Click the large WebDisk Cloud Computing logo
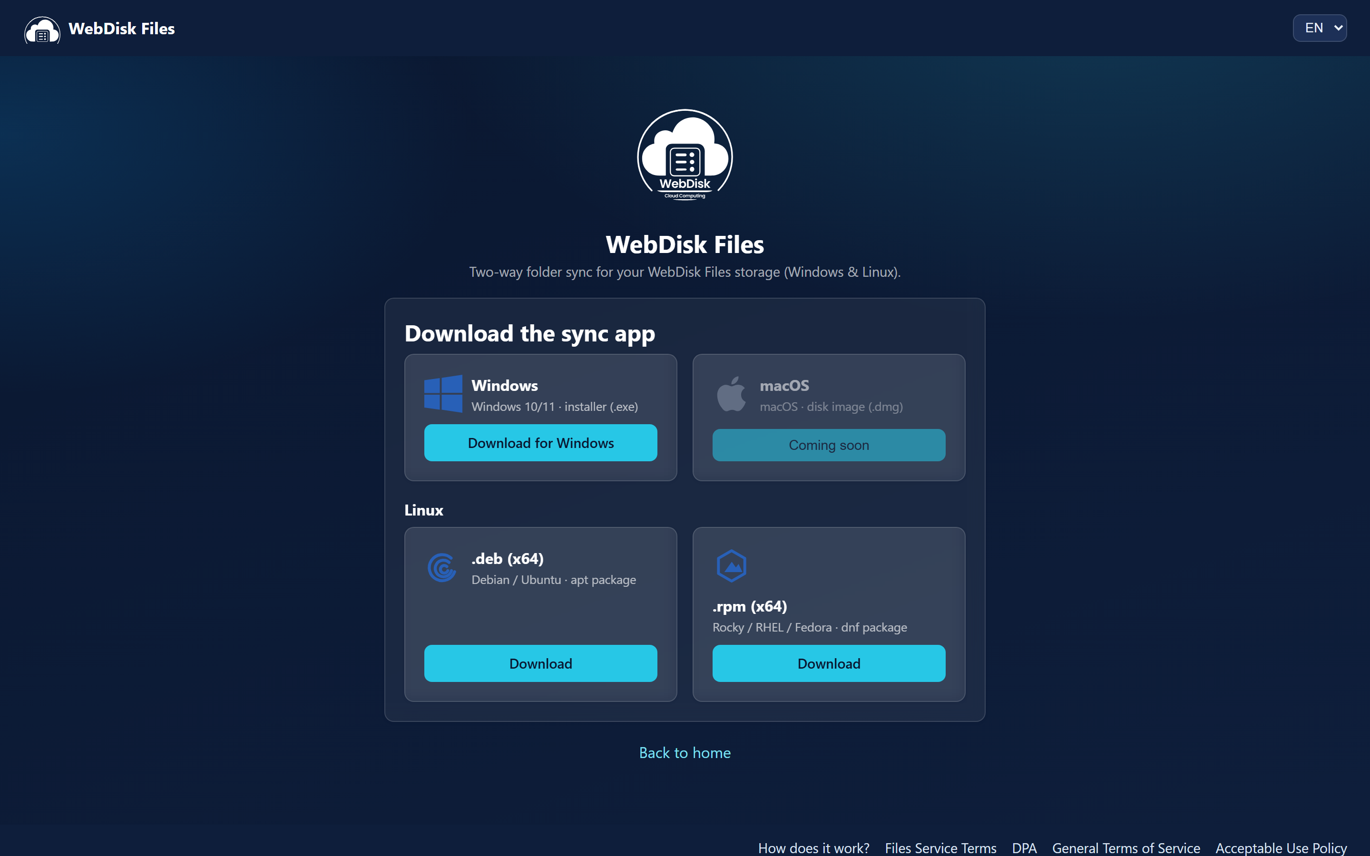Image resolution: width=1370 pixels, height=856 pixels. pos(685,155)
